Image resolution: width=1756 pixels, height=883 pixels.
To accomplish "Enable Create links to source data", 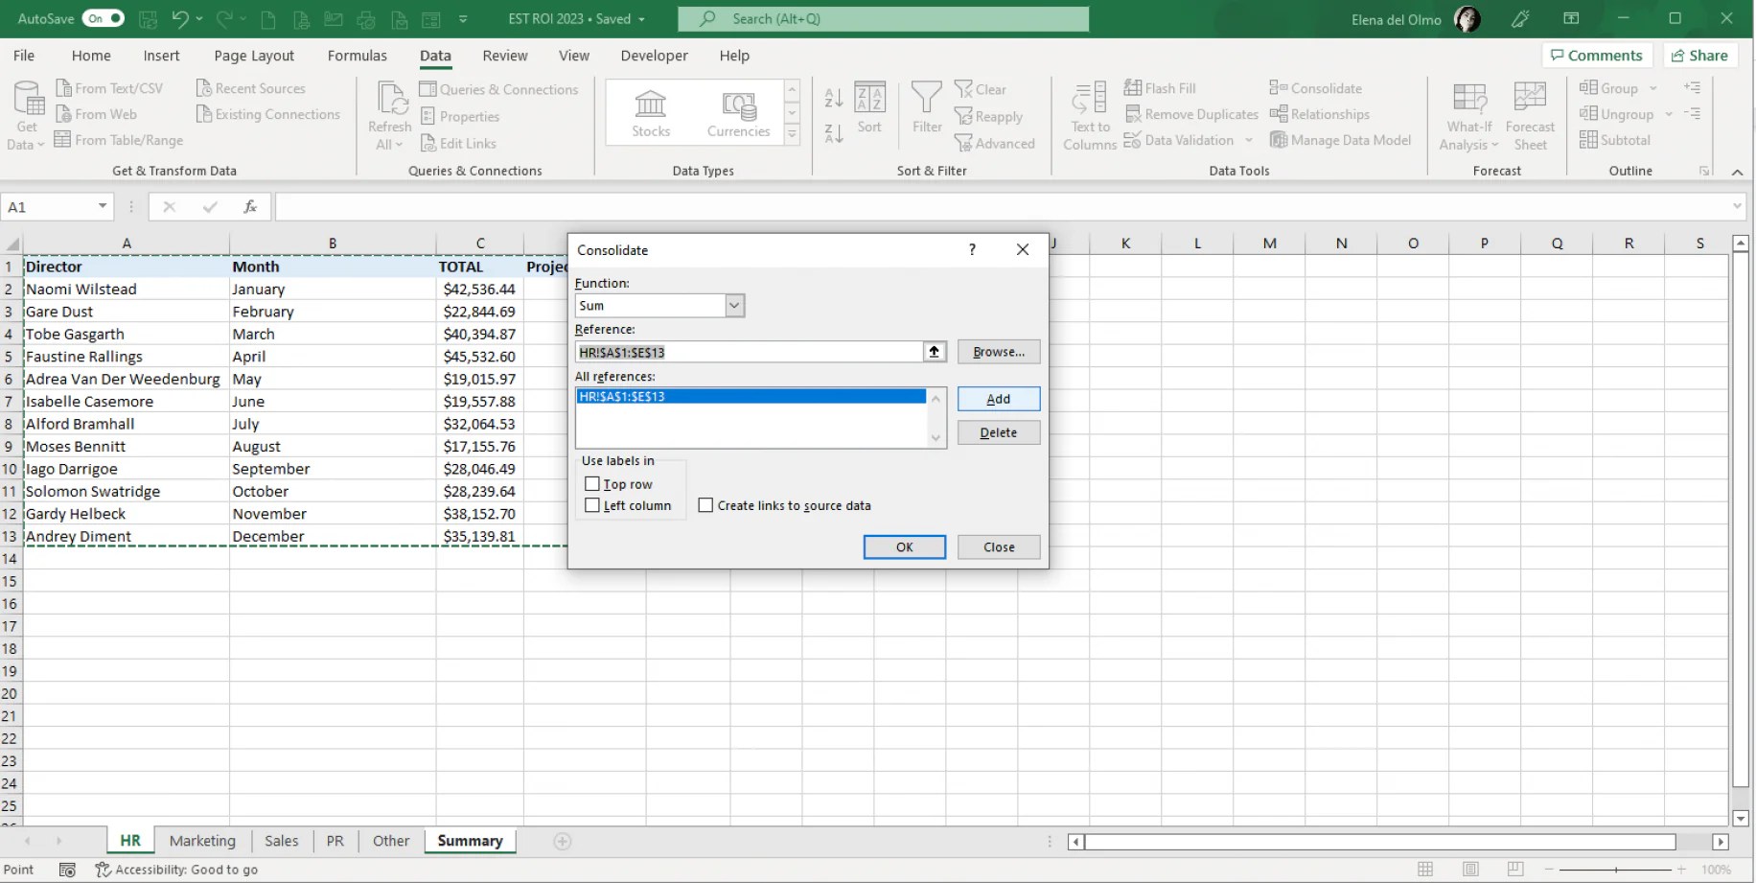I will point(706,505).
